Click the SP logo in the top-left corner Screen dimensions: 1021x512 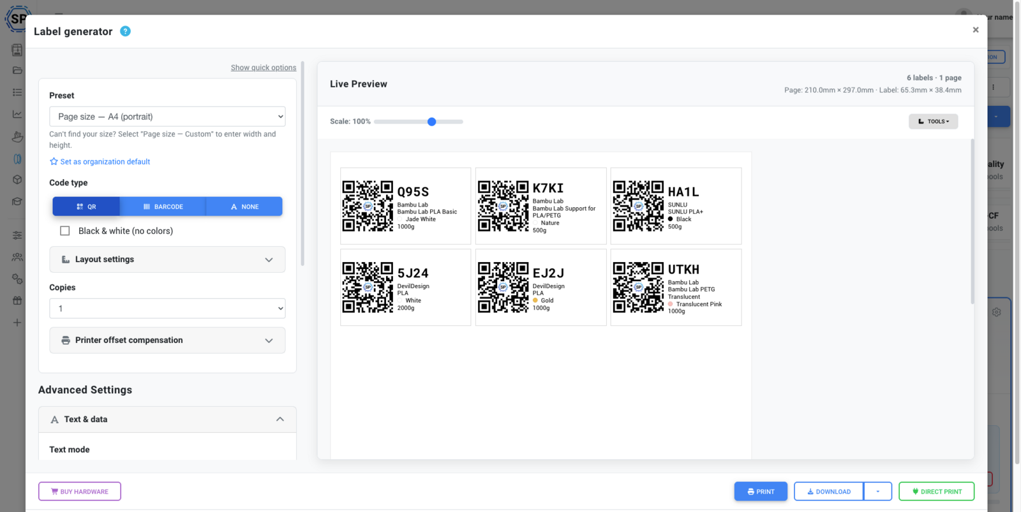coord(17,19)
